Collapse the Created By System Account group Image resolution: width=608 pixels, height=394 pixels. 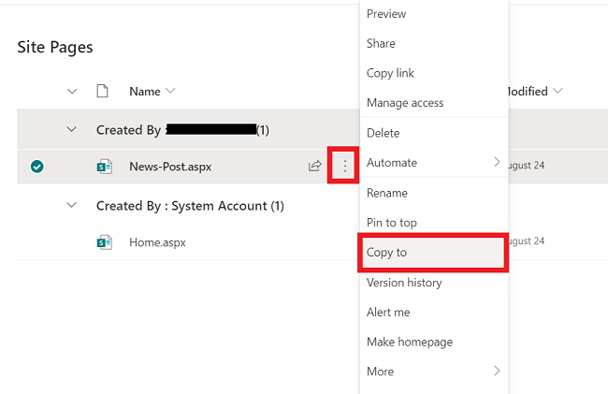[x=72, y=206]
